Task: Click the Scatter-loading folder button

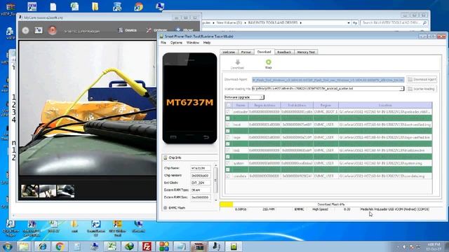Action: 422,89
